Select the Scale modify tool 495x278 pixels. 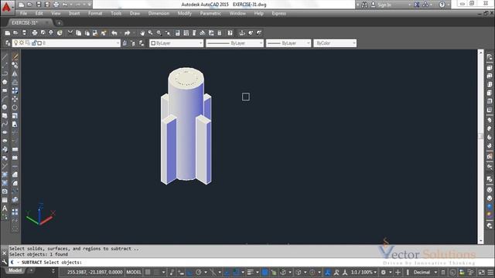coord(15,116)
